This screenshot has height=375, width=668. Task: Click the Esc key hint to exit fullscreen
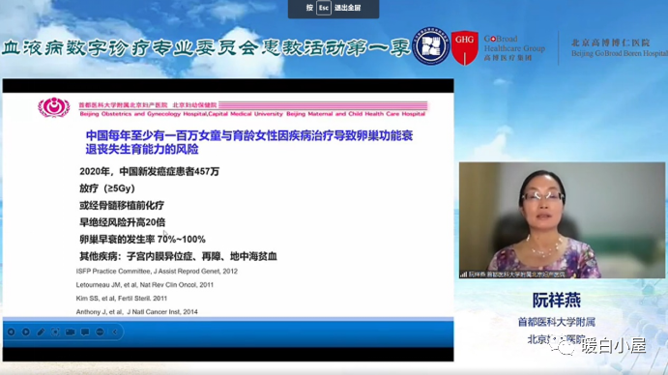tap(324, 8)
